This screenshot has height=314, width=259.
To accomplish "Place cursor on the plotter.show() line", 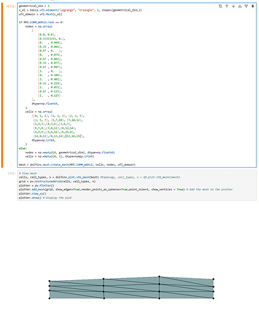I will 45,198.
